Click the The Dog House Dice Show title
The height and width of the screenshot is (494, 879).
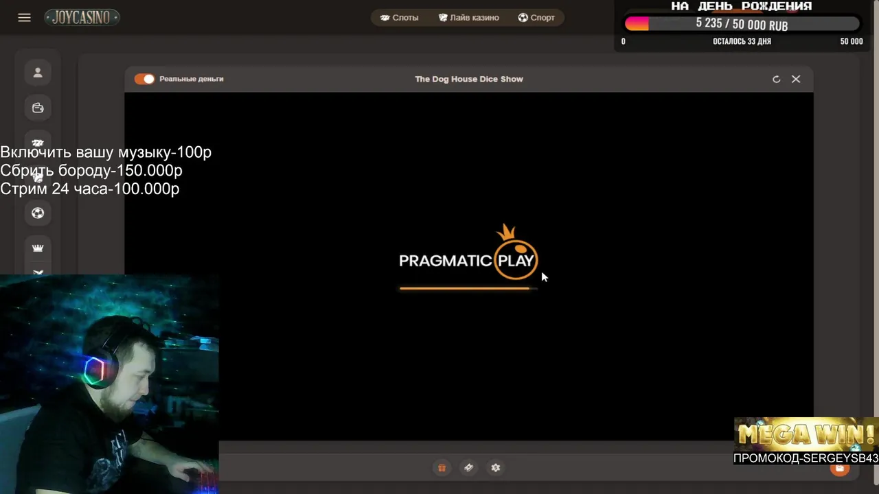click(469, 79)
